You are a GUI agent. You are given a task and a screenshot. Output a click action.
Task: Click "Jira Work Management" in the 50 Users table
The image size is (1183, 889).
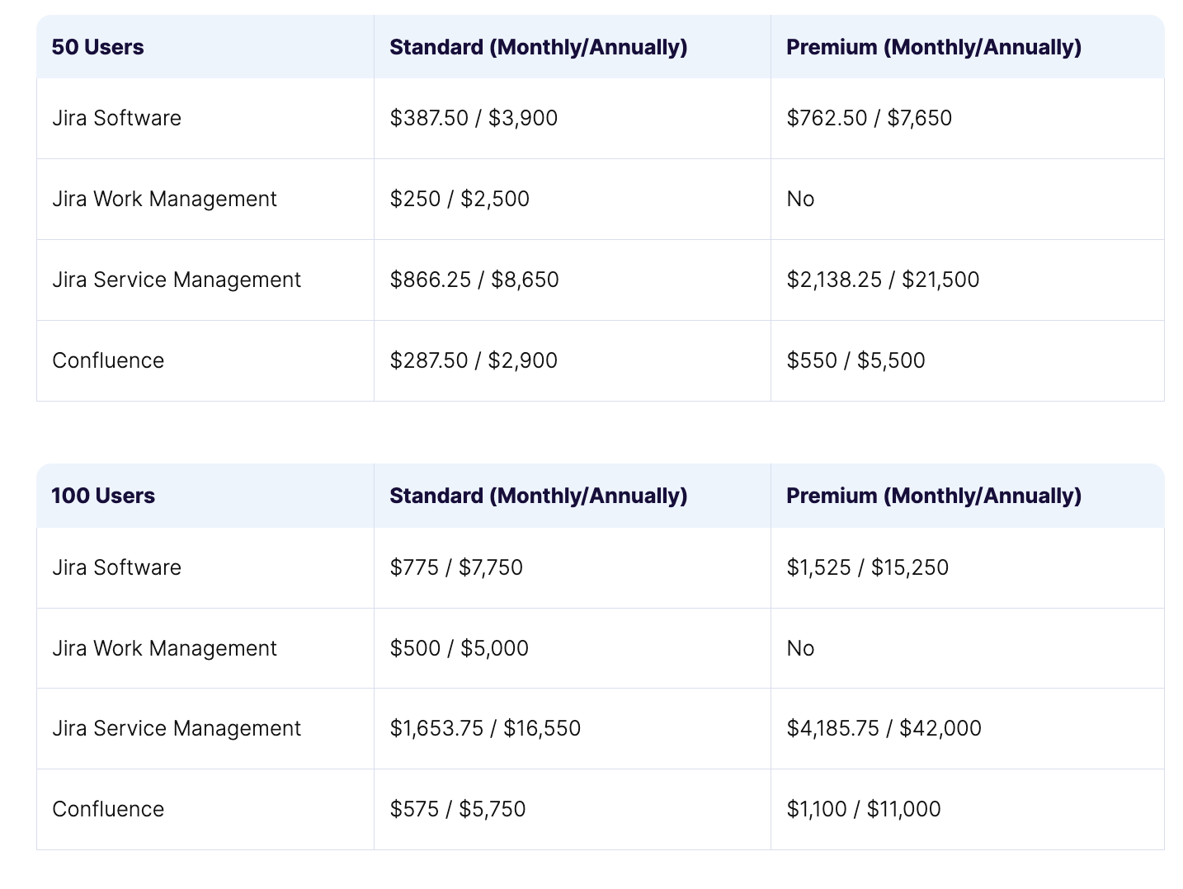click(x=164, y=199)
